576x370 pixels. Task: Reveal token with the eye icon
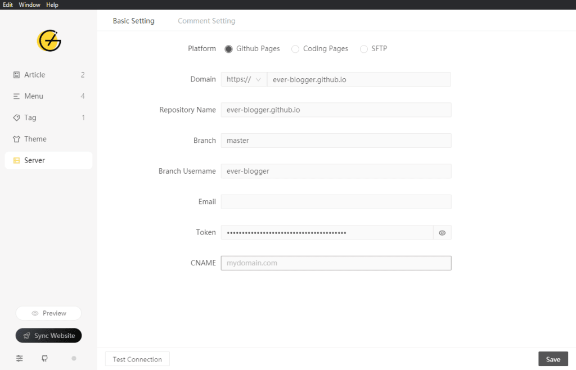pyautogui.click(x=442, y=233)
